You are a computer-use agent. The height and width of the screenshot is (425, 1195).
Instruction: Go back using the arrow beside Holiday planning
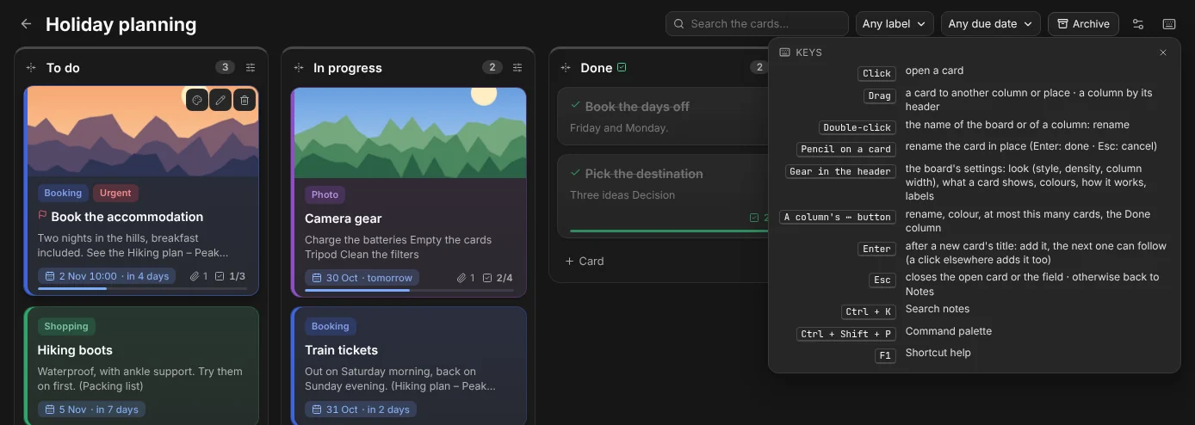click(x=26, y=24)
